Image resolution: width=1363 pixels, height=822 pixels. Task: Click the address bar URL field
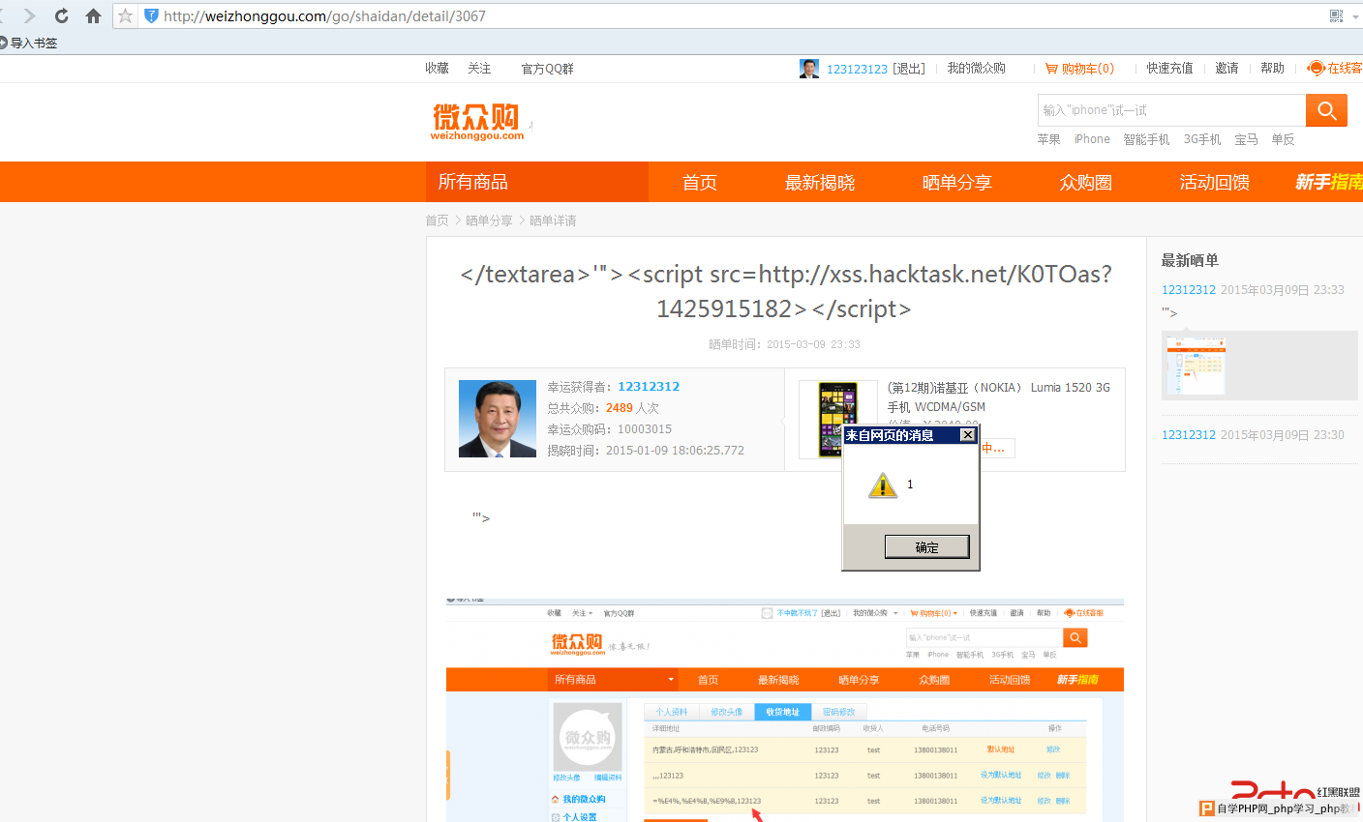coord(736,15)
